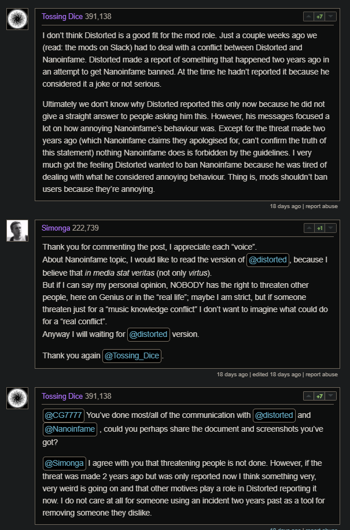This screenshot has height=530, width=350.
Task: Open the @Nanoinfame mention tag
Action: tap(69, 429)
